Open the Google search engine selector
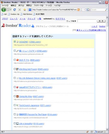The image size is (109, 134). [89, 10]
